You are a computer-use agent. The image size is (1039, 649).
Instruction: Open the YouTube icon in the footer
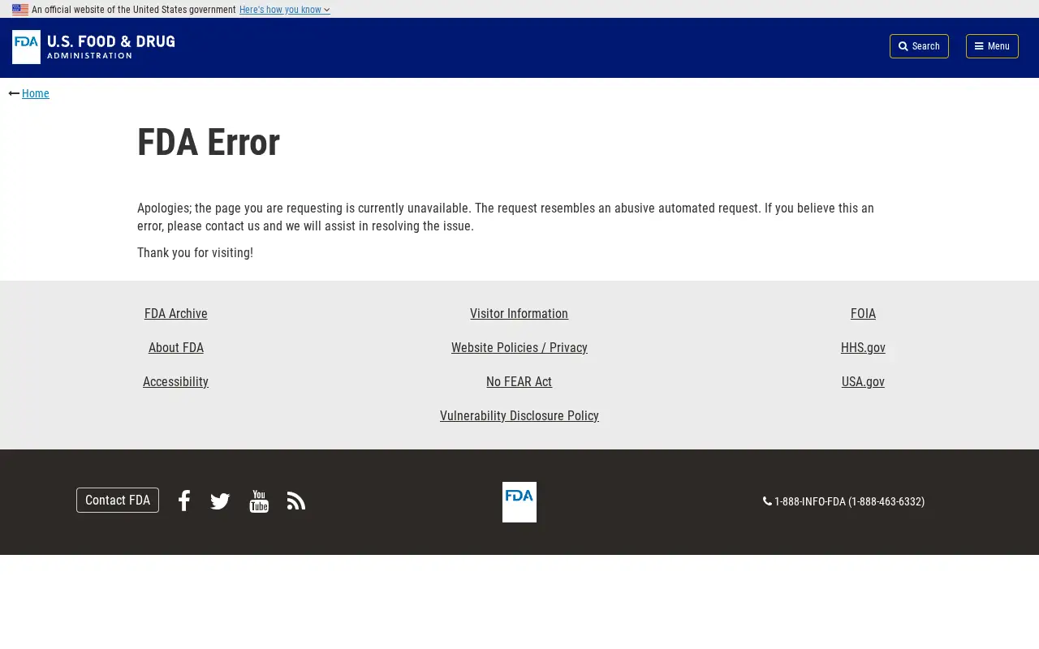(x=259, y=501)
